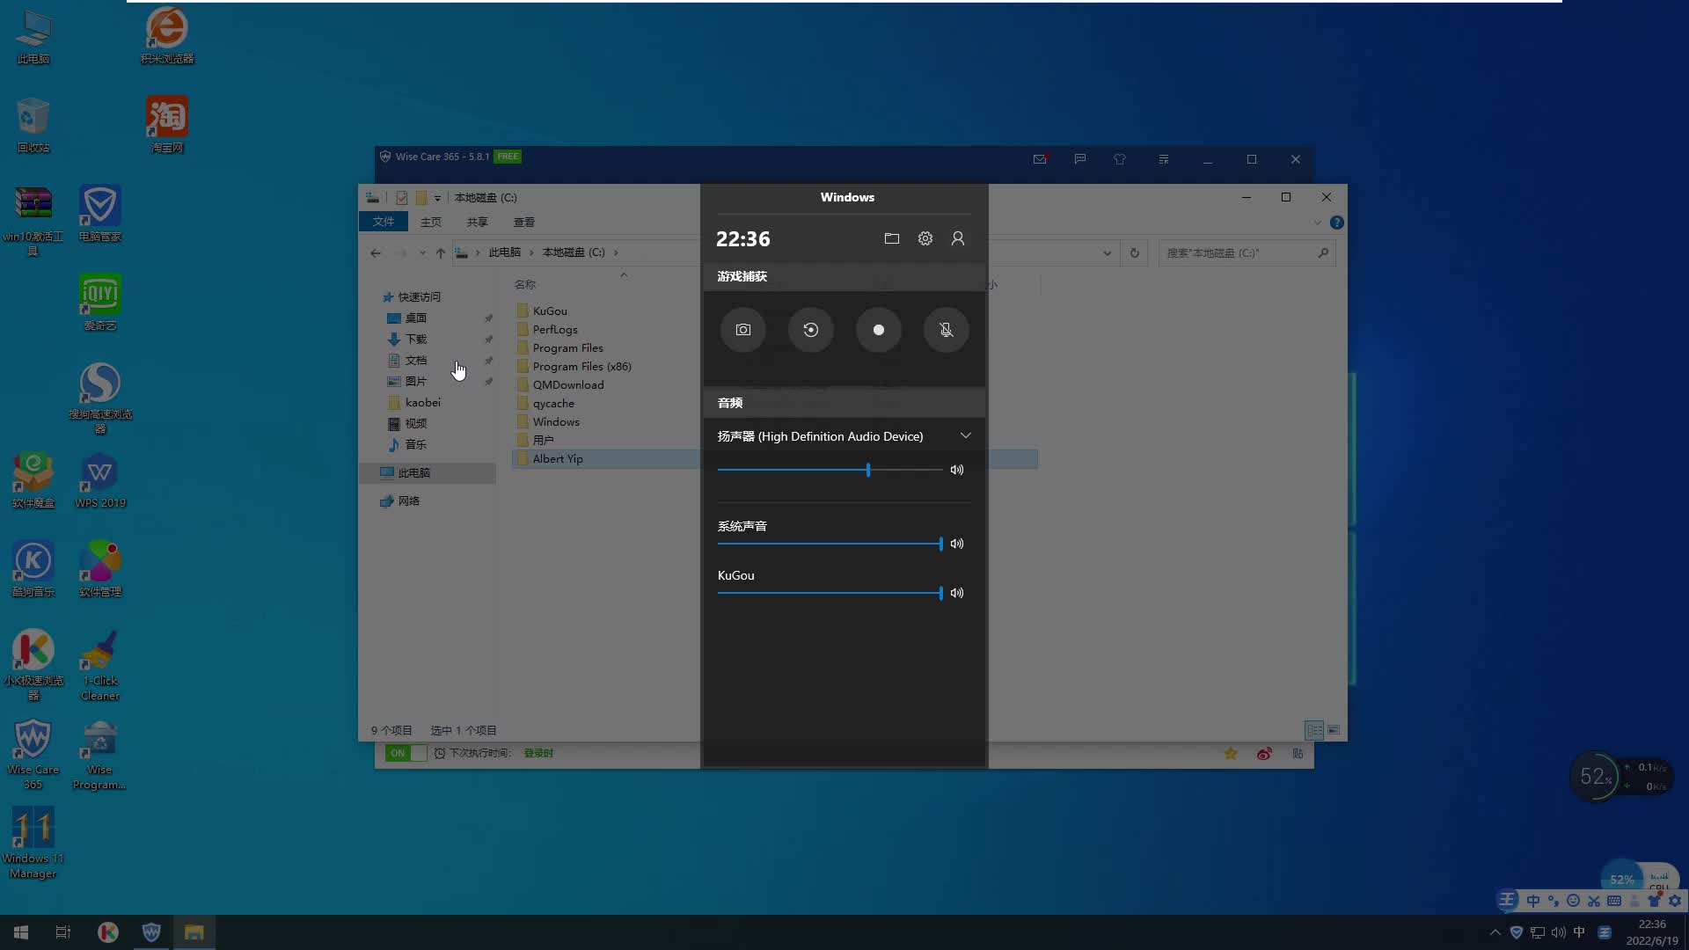The height and width of the screenshot is (950, 1689).
Task: Open the 文件 ribbon tab
Action: coord(383,222)
